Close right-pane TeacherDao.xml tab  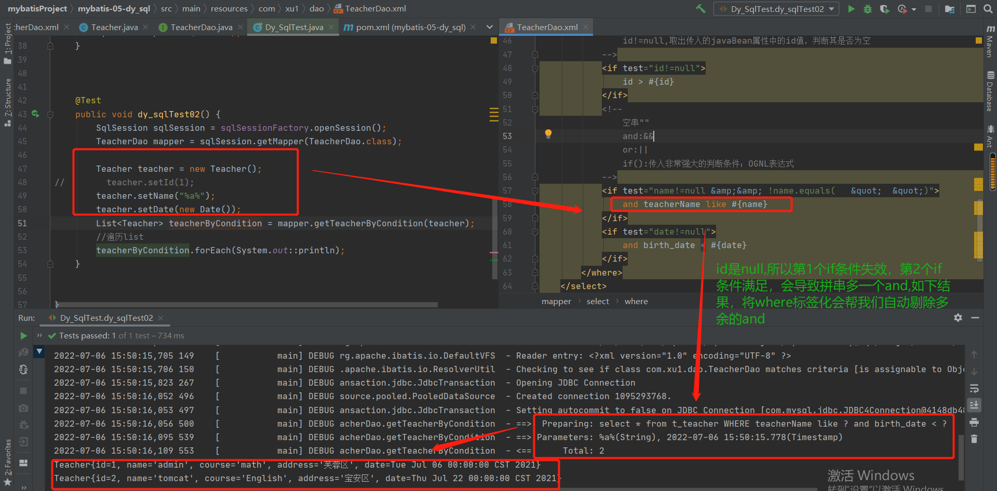pos(586,27)
